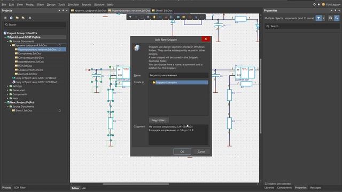The image size is (342, 192).
Task: Collapse New_Project.PrjPcb project
Action: tap(5, 102)
